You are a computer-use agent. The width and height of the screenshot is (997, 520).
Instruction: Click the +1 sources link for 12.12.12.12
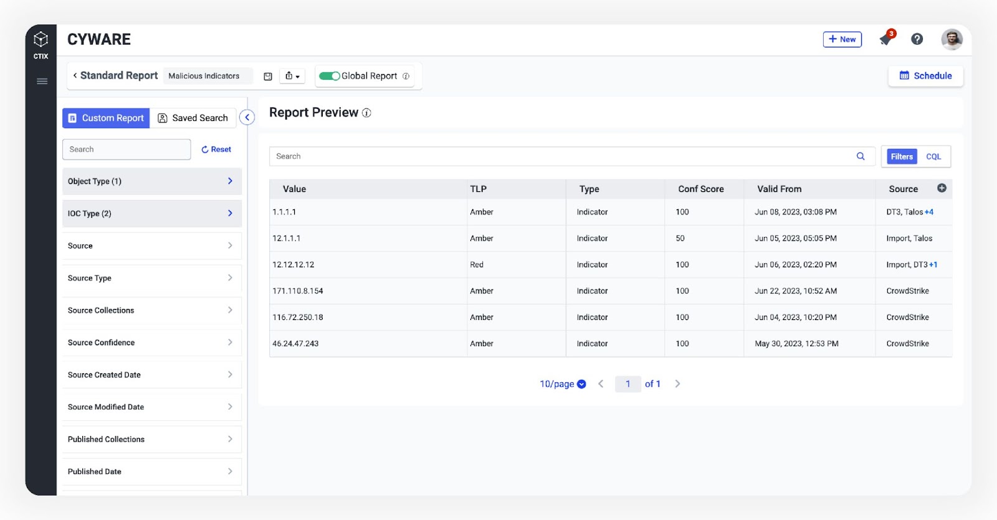coord(933,265)
